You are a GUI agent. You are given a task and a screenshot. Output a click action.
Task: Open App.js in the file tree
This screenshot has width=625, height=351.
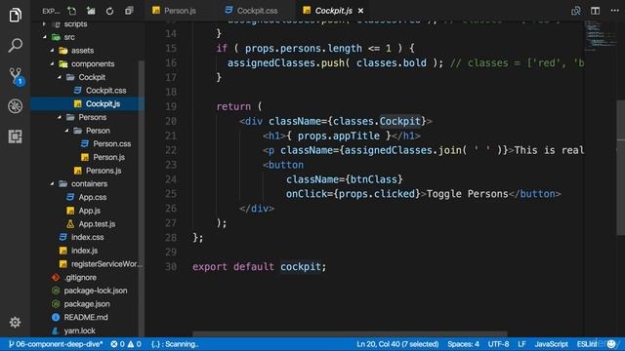pyautogui.click(x=89, y=211)
